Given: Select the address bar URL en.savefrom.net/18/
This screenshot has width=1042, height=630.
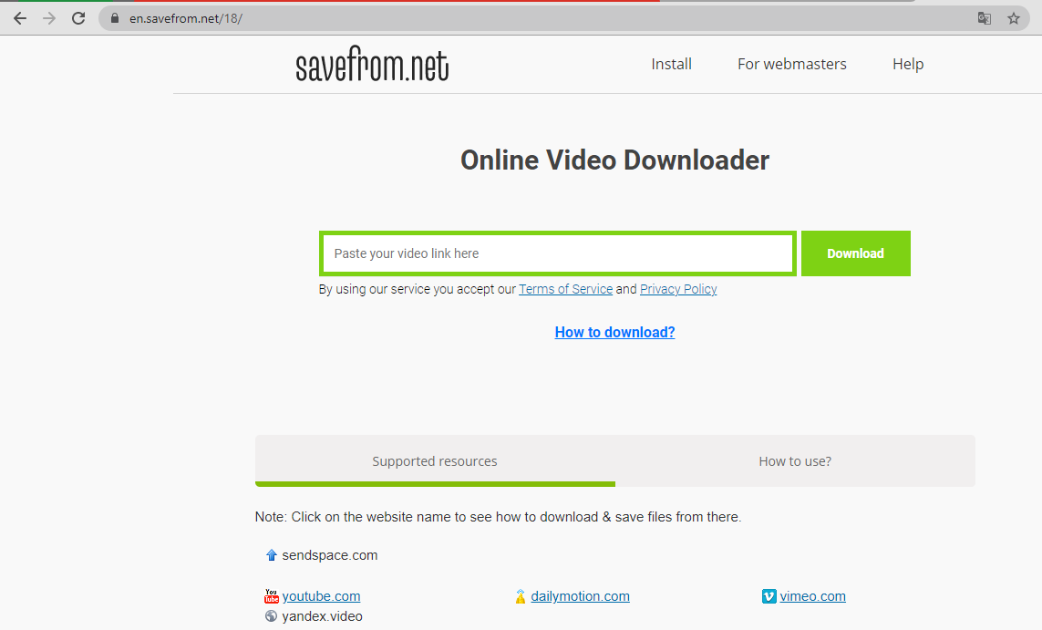Looking at the screenshot, I should pos(185,18).
